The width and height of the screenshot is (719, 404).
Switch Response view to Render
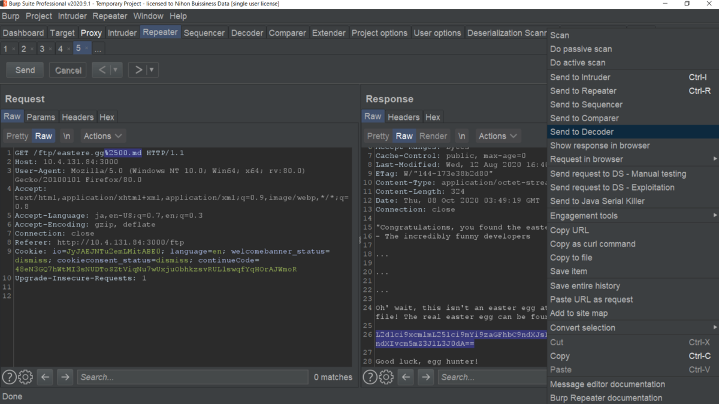pyautogui.click(x=433, y=136)
